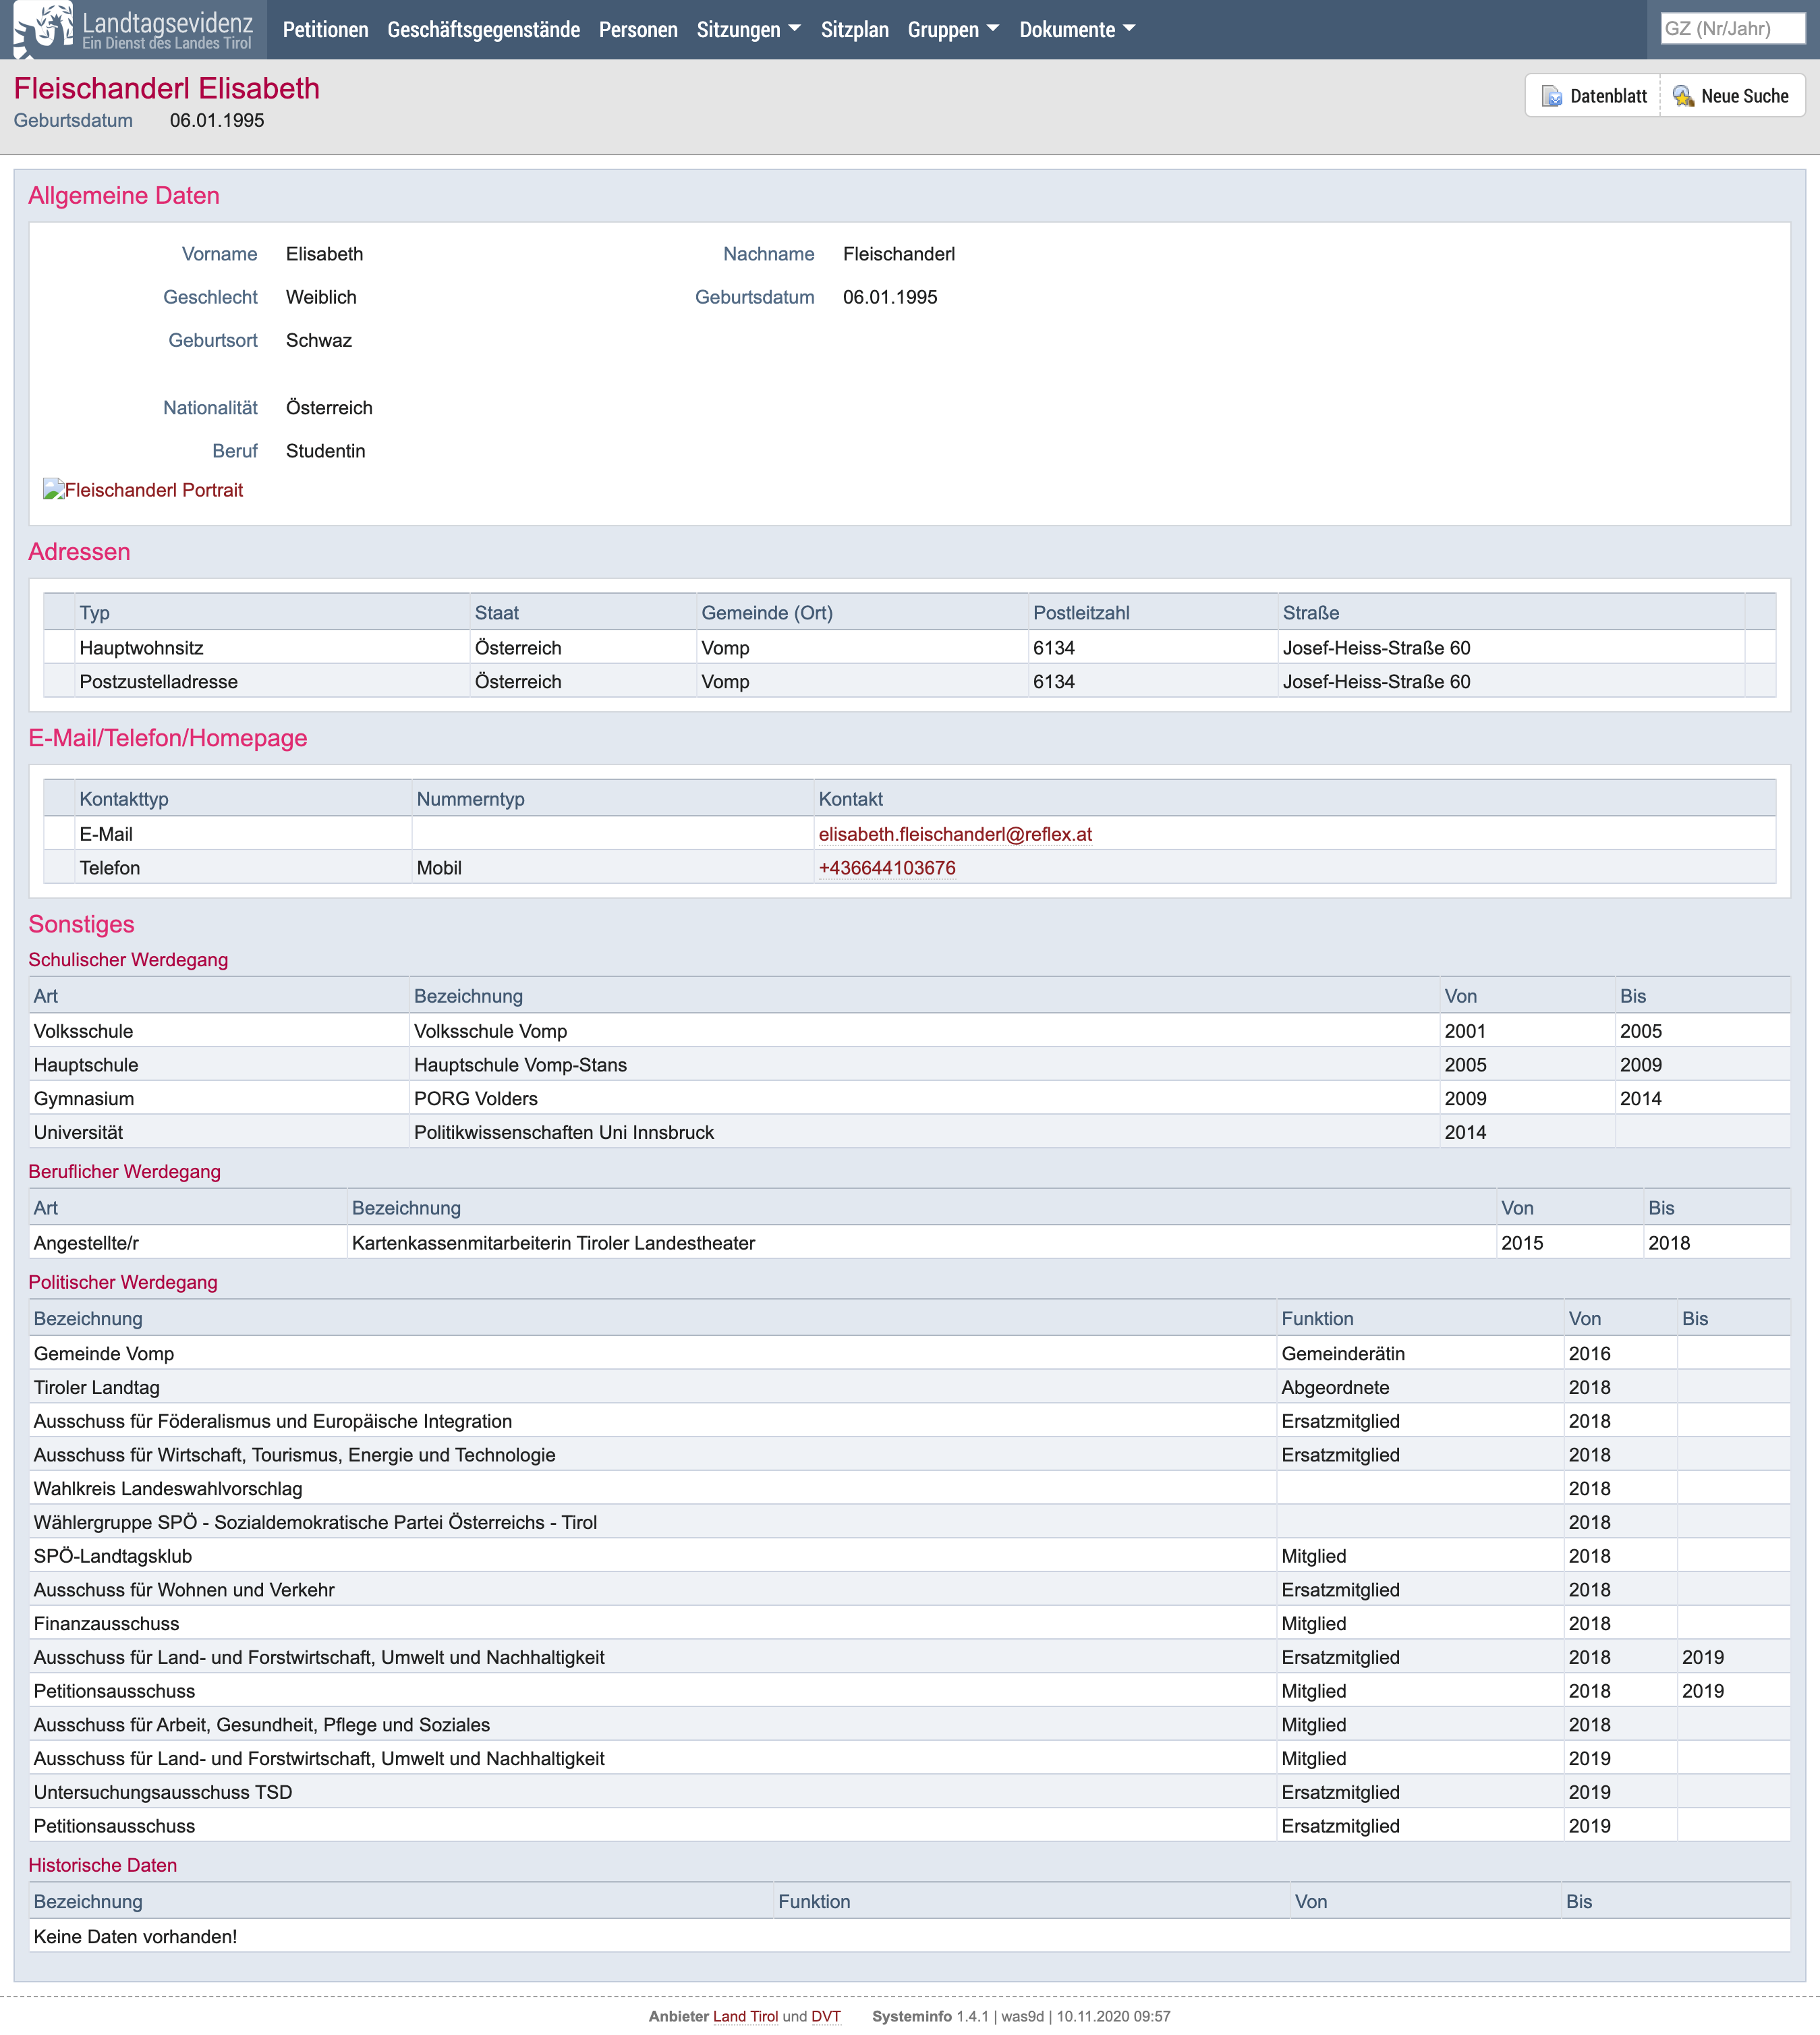
Task: Open the Petitionen menu item
Action: 325,29
